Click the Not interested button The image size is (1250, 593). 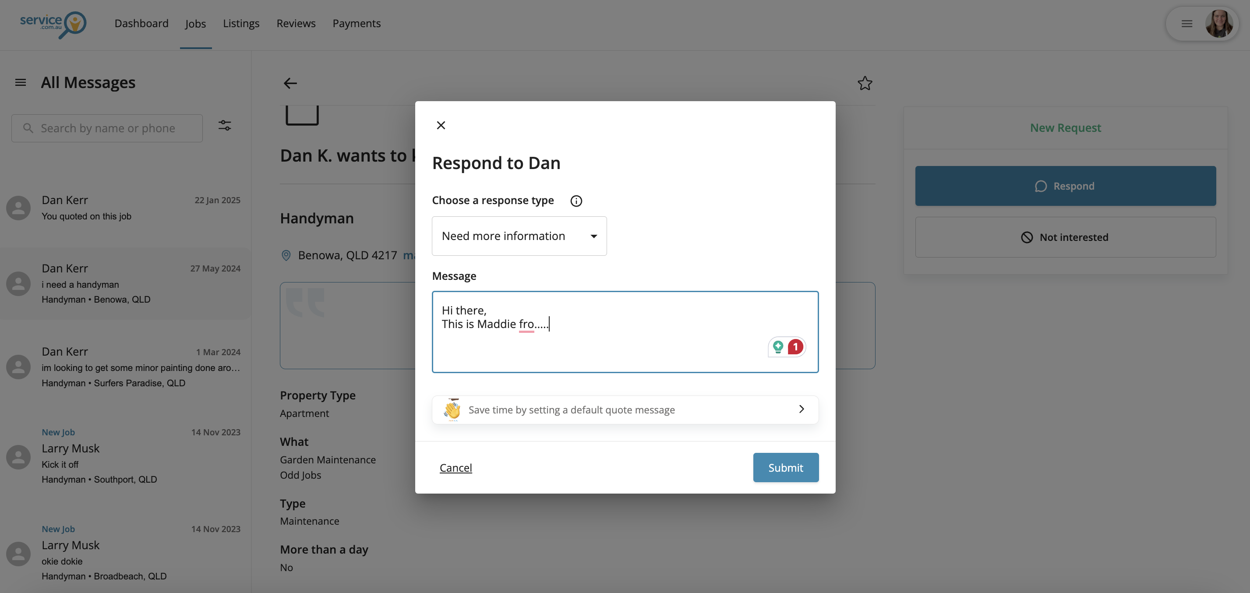(1065, 237)
